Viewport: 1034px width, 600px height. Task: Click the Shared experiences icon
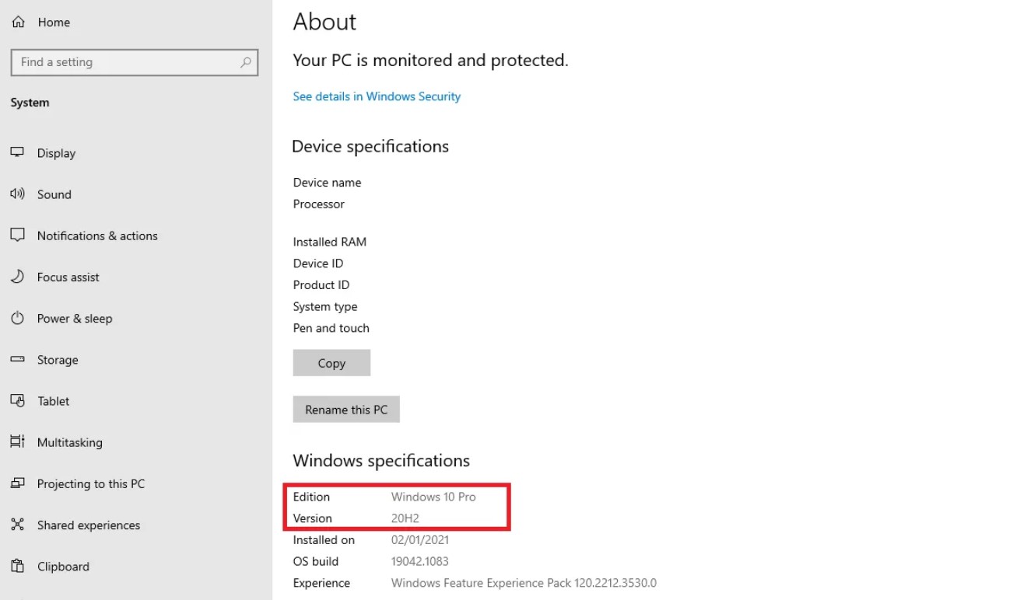17,525
